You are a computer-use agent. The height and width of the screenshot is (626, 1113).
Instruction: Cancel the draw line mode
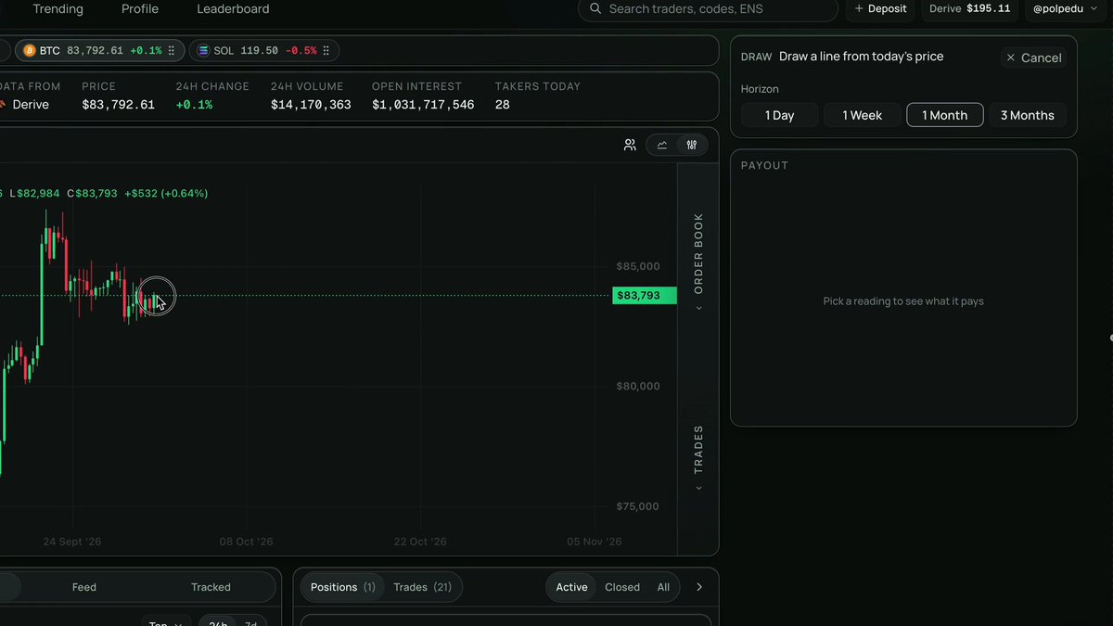[1033, 57]
